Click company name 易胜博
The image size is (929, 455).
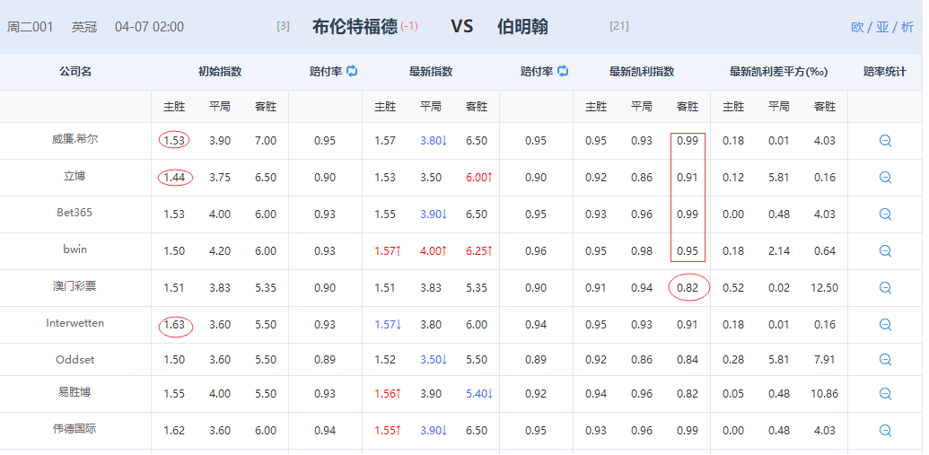74,391
